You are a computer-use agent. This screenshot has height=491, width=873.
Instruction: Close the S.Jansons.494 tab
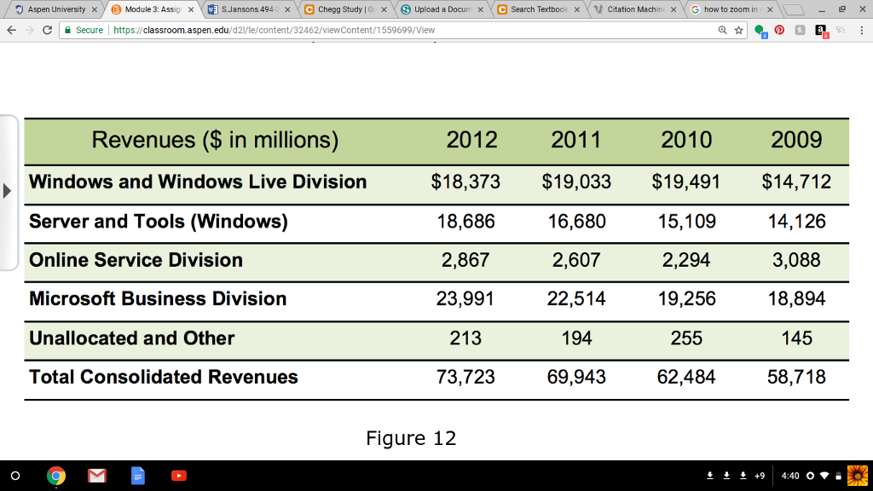pos(287,9)
